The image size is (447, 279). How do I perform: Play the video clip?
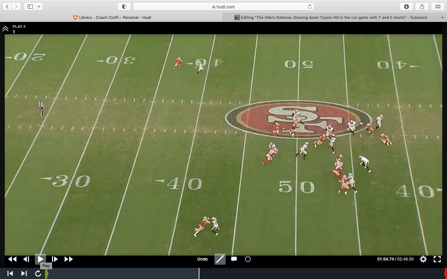coord(40,259)
